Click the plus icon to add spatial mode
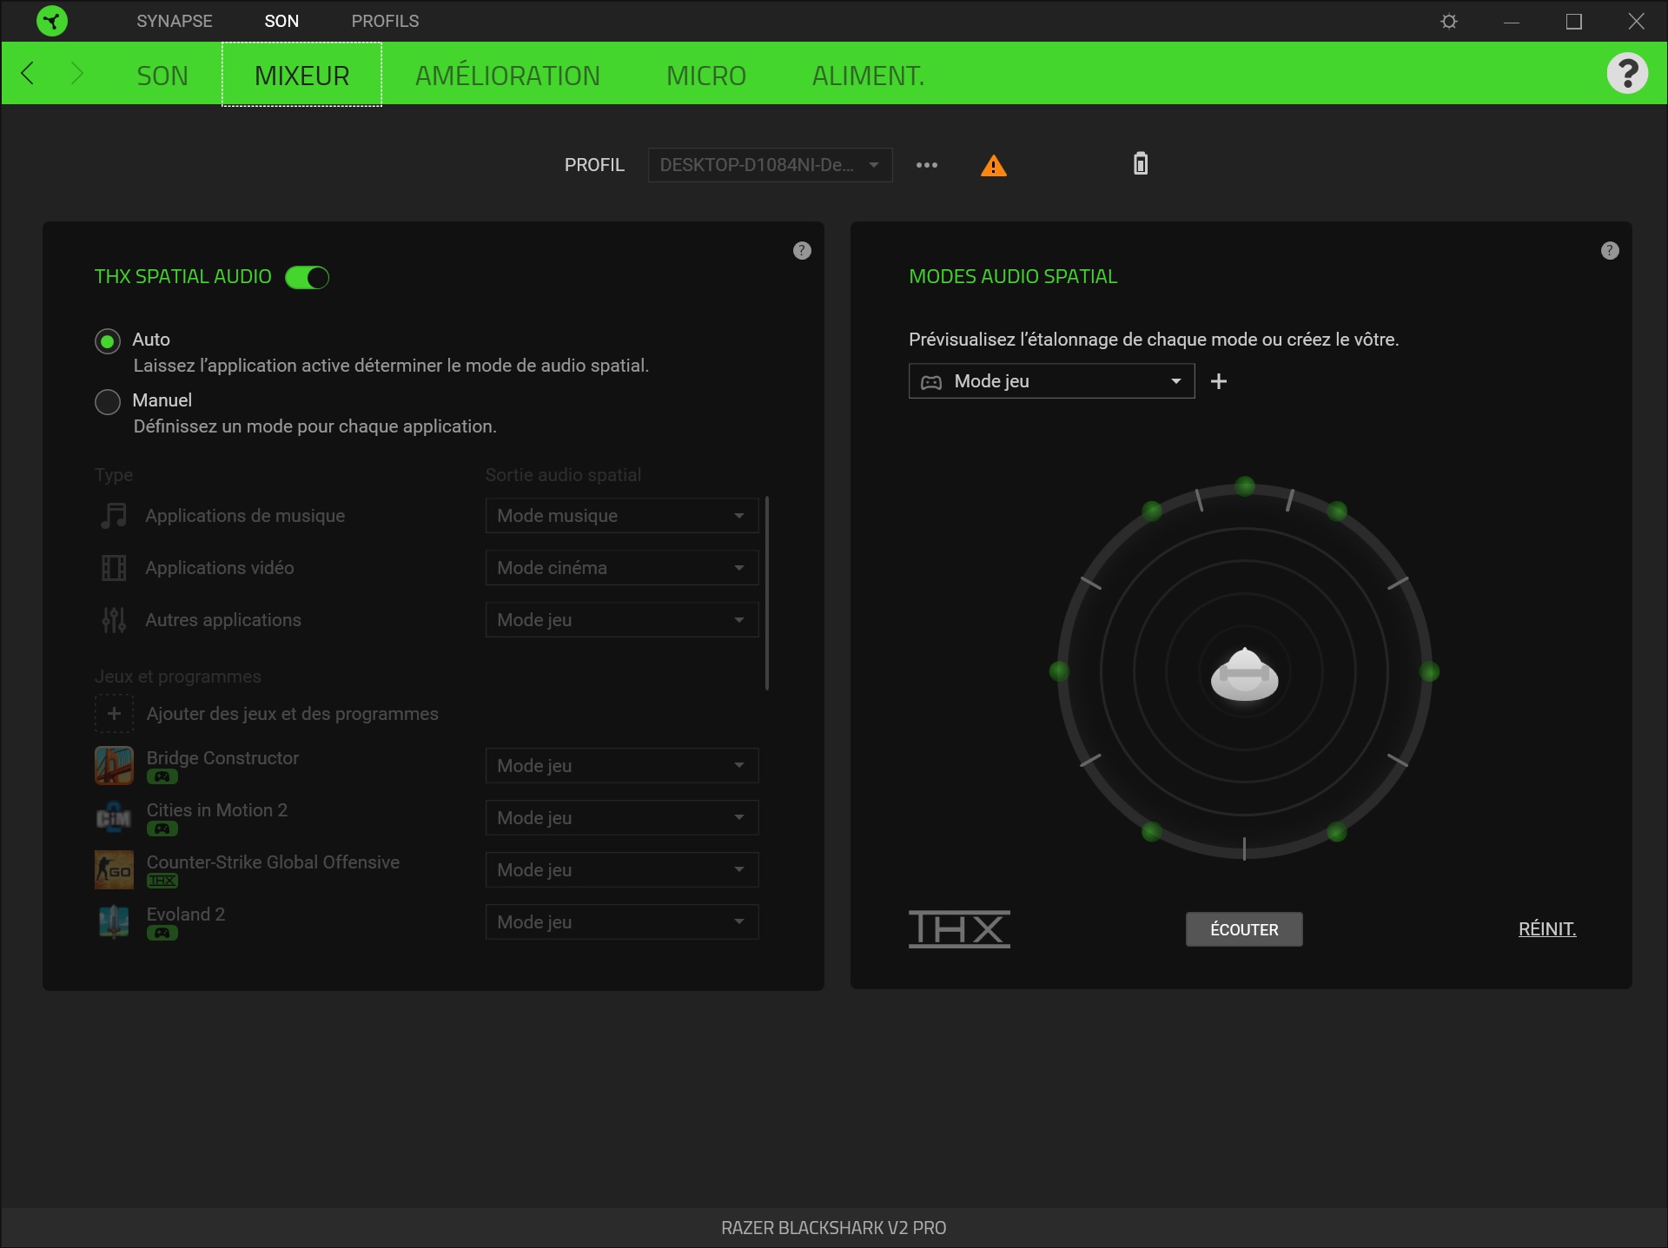Viewport: 1668px width, 1248px height. coord(1218,381)
